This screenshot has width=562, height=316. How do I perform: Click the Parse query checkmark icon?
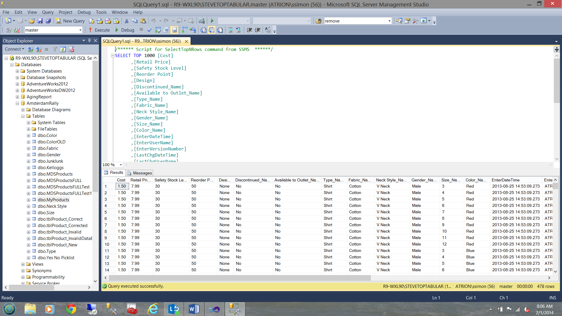(x=149, y=30)
